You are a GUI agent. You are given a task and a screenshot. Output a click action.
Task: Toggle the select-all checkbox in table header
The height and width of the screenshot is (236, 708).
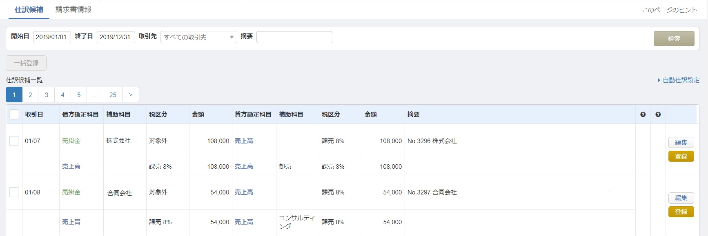[x=14, y=115]
